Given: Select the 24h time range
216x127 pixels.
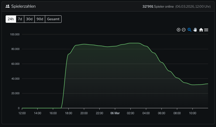Looking at the screenshot, I should click(11, 19).
